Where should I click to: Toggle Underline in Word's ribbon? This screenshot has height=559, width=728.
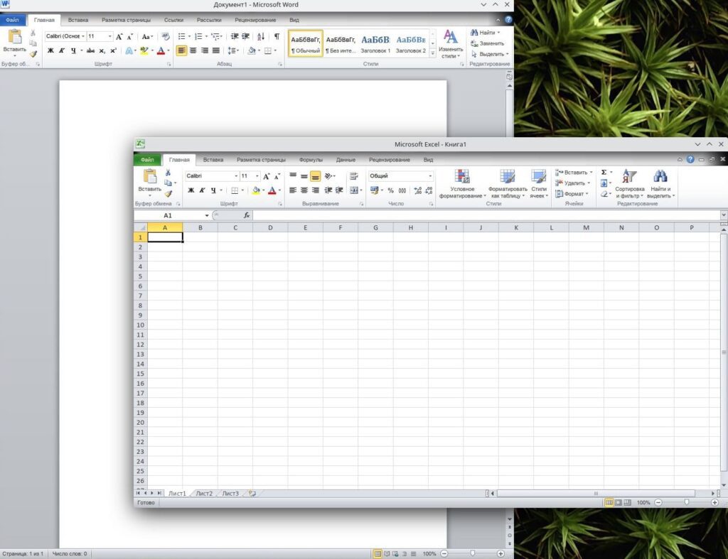(73, 50)
